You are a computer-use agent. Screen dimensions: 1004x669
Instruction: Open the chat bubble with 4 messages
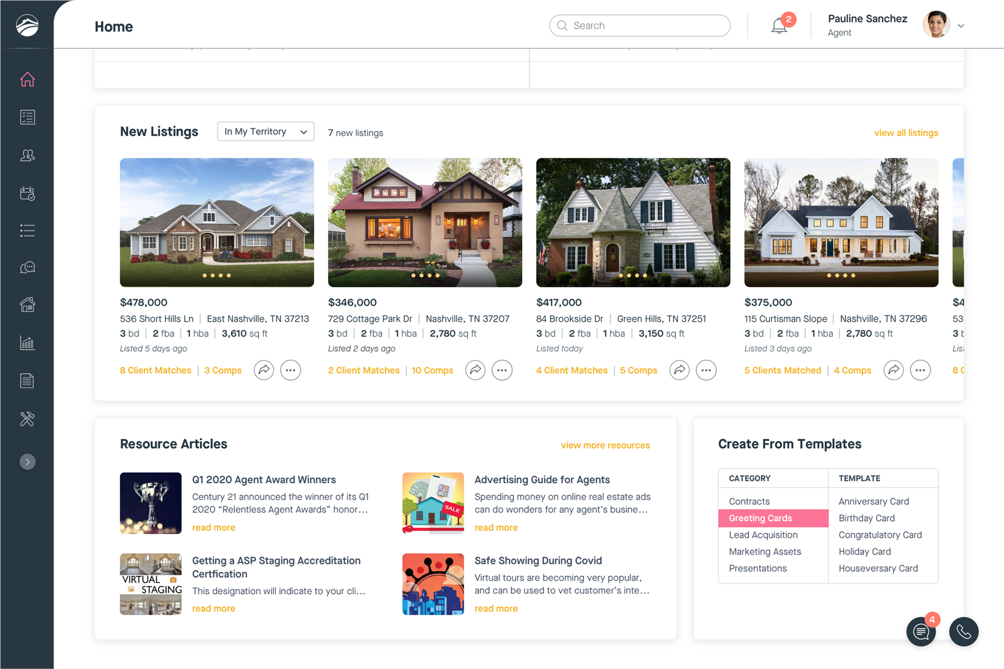(x=921, y=632)
